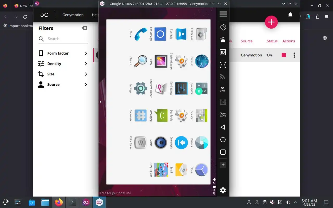Open the GPS widget
The image size is (333, 208).
(223, 90)
